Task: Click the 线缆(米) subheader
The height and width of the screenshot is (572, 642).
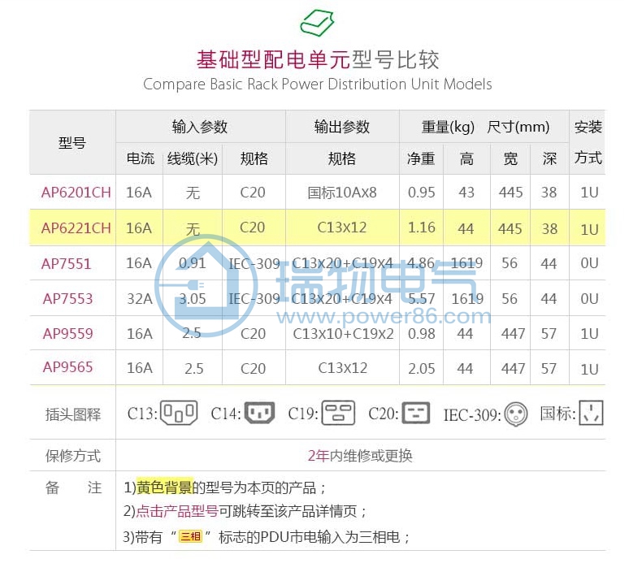Action: tap(193, 158)
